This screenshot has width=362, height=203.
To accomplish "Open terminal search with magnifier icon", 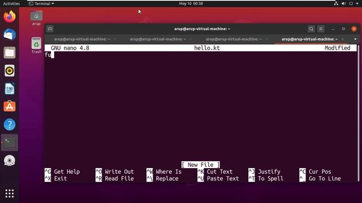I will coord(311,29).
